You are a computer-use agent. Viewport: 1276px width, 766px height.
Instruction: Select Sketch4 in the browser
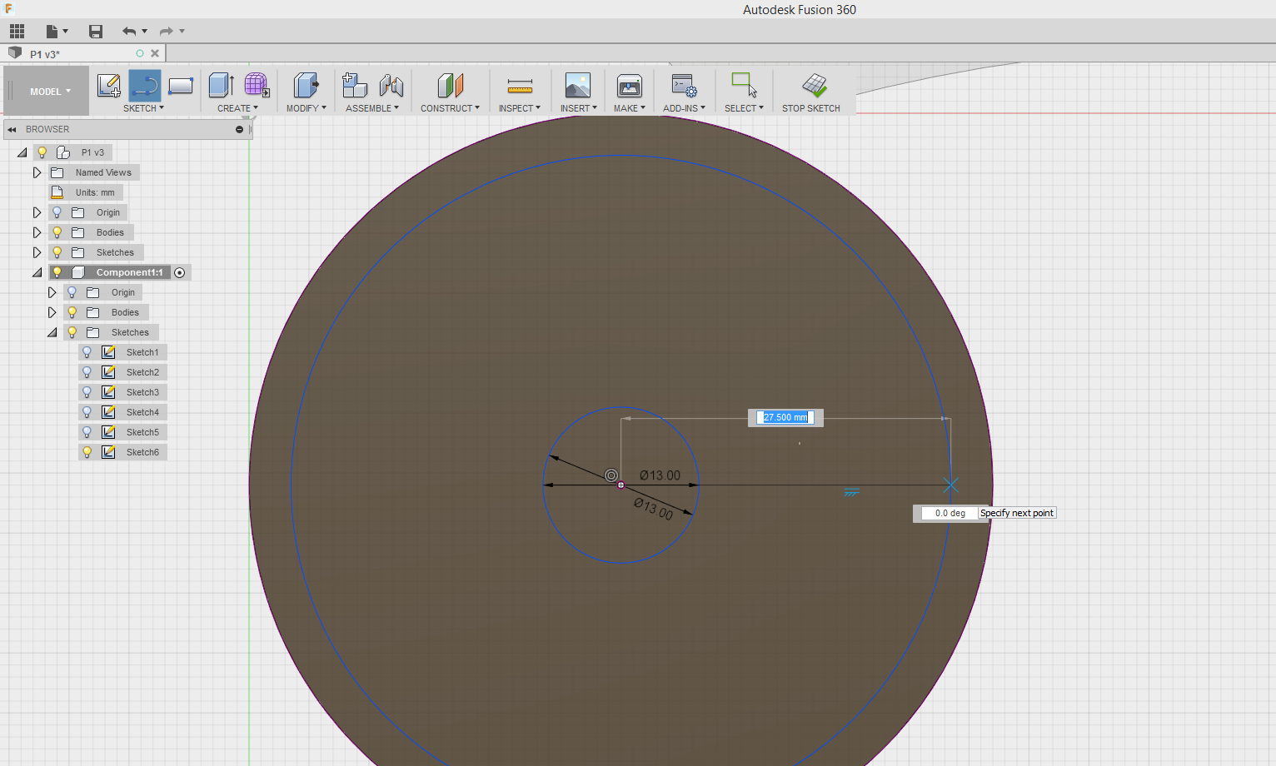point(142,412)
